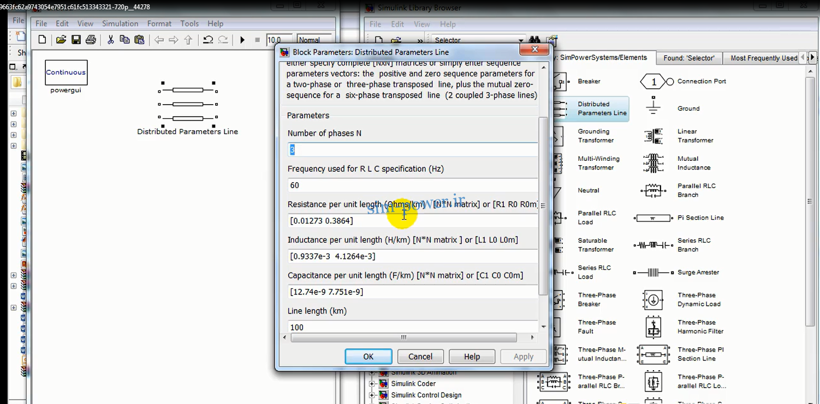Print the model with the printer icon
This screenshot has width=820, height=404.
tap(91, 40)
